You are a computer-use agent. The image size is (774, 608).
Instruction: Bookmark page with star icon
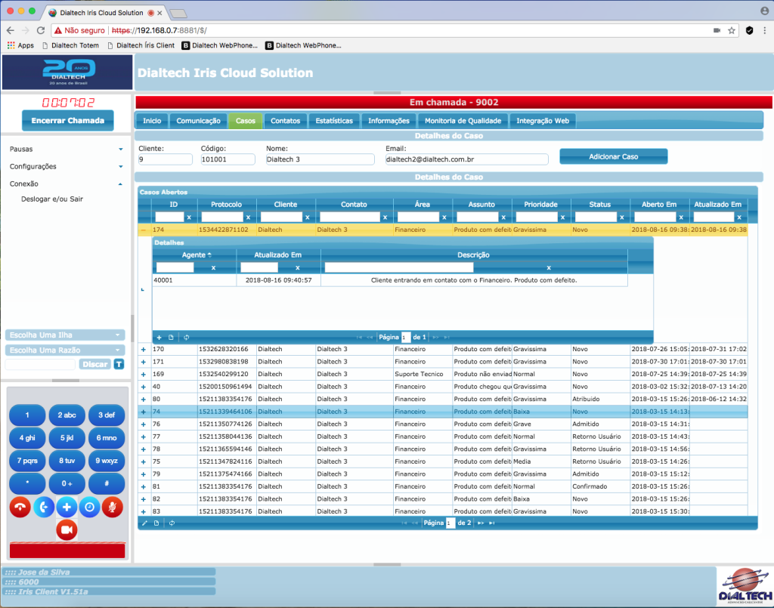[x=732, y=30]
